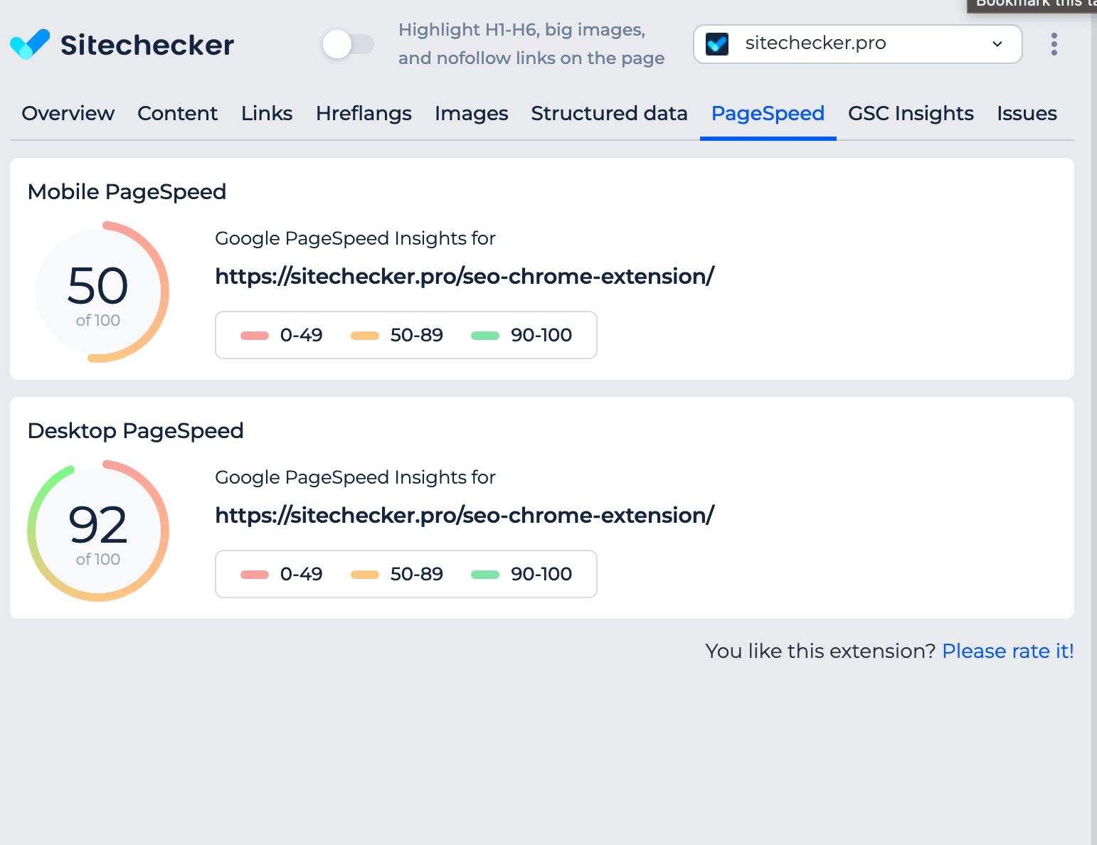View the Structured data tab
1097x845 pixels.
point(609,114)
